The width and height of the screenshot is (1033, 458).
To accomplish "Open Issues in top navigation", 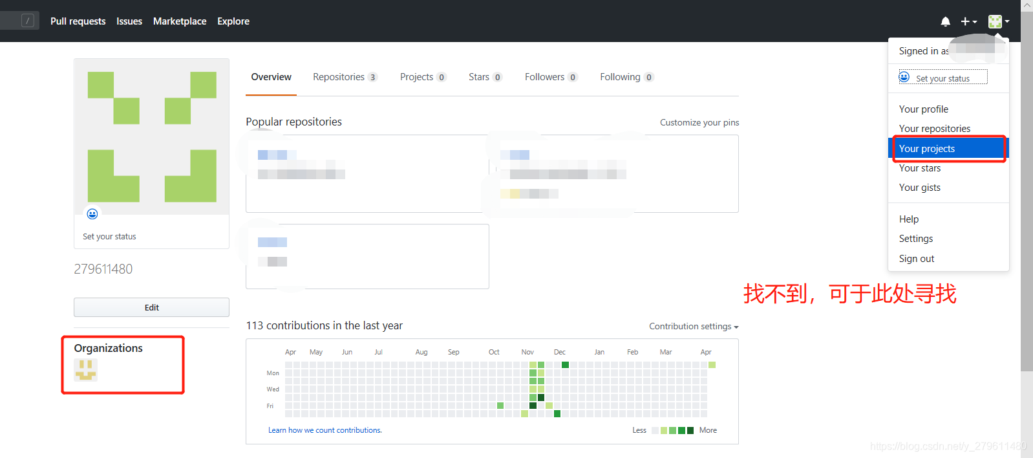I will click(129, 21).
